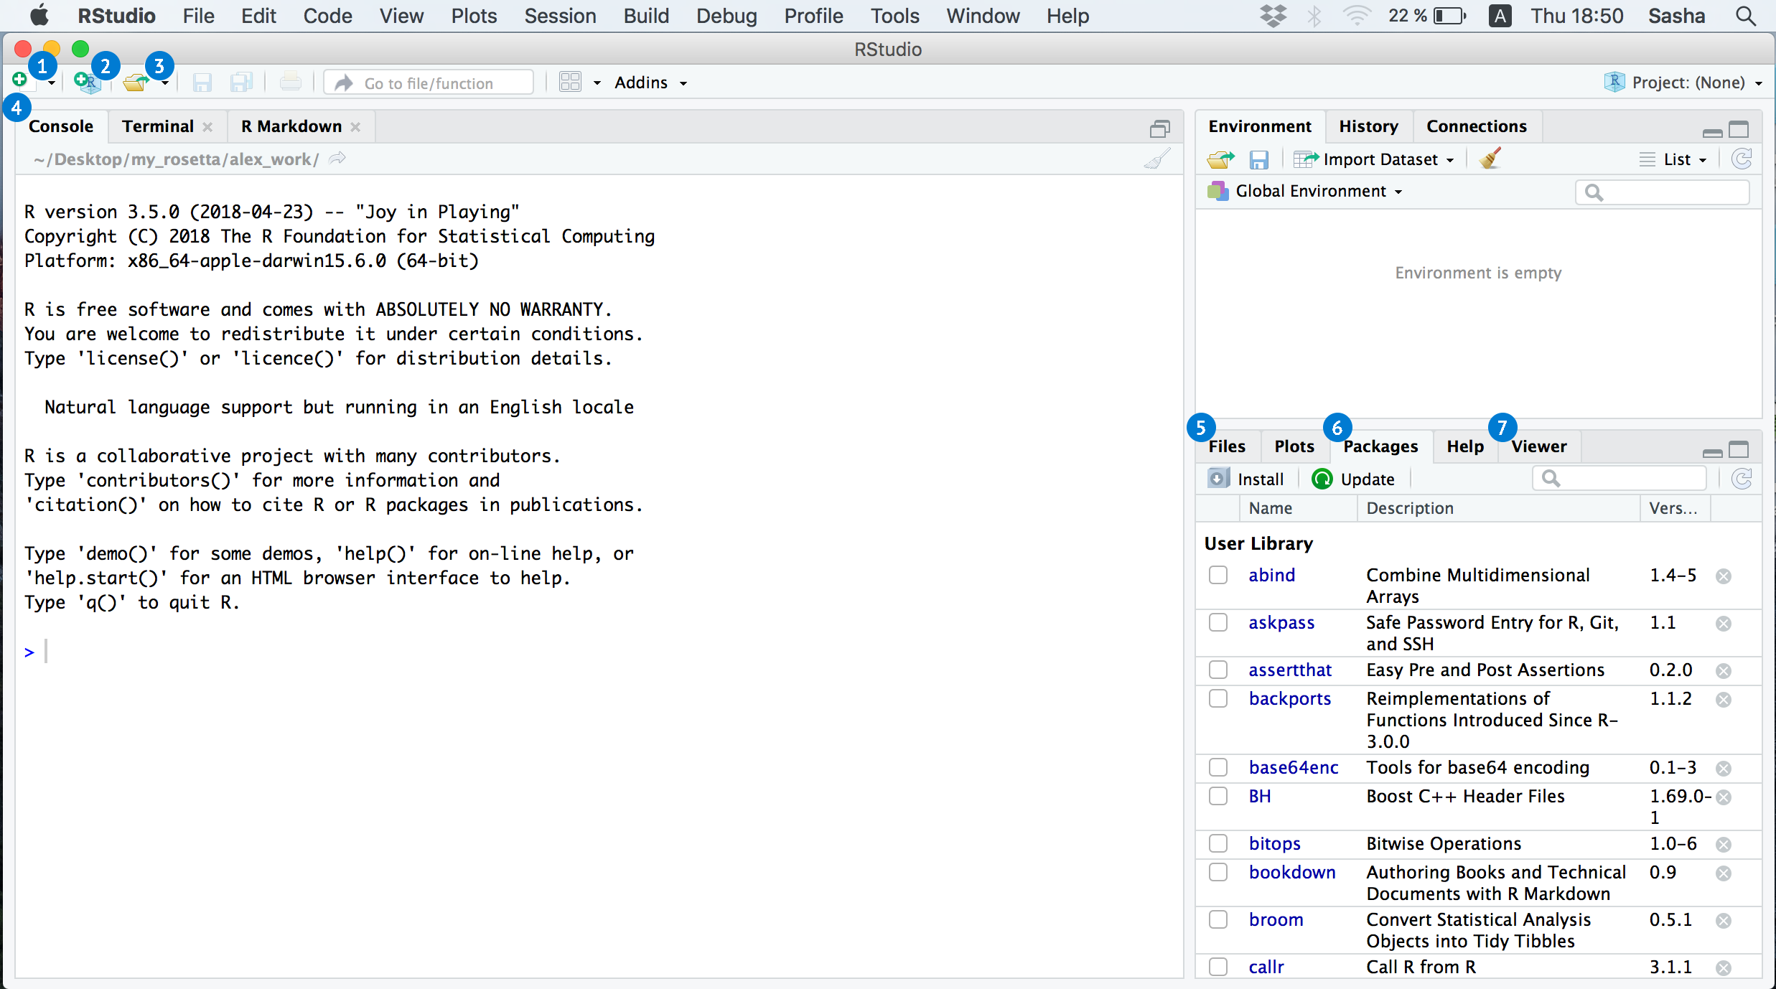Screen dimensions: 1776x989
Task: Switch to the Connections tab
Action: [1476, 126]
